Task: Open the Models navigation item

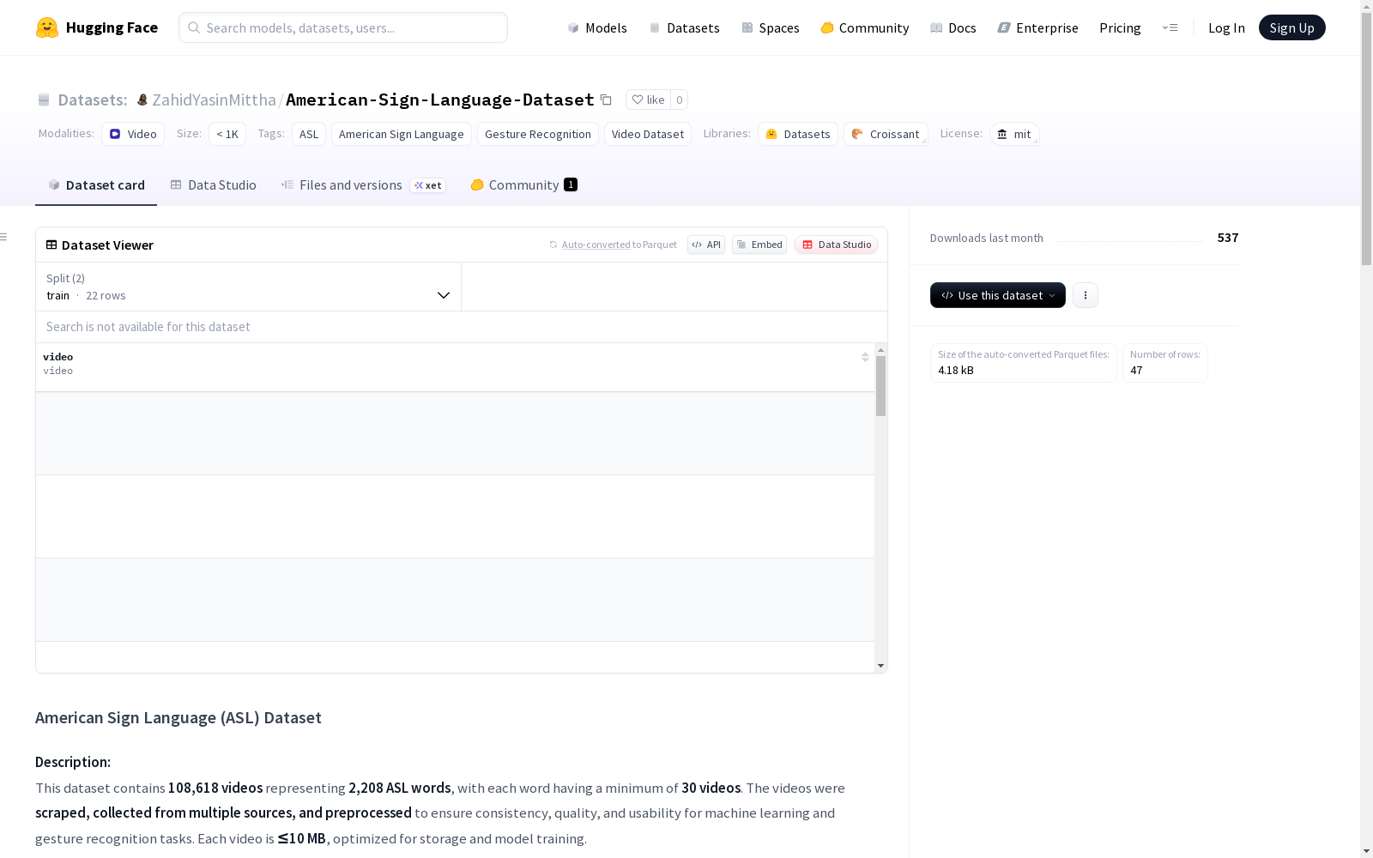Action: coord(597,27)
